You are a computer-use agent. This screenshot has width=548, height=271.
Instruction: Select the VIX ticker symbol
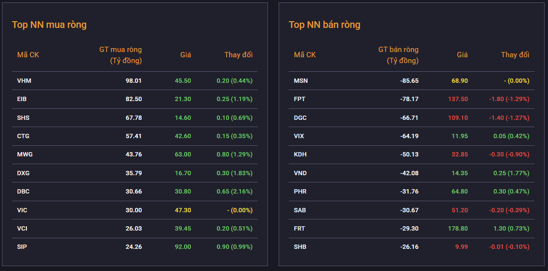click(299, 136)
